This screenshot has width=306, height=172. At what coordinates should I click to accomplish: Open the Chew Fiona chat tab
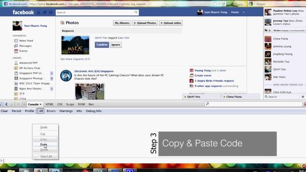[x=240, y=97]
